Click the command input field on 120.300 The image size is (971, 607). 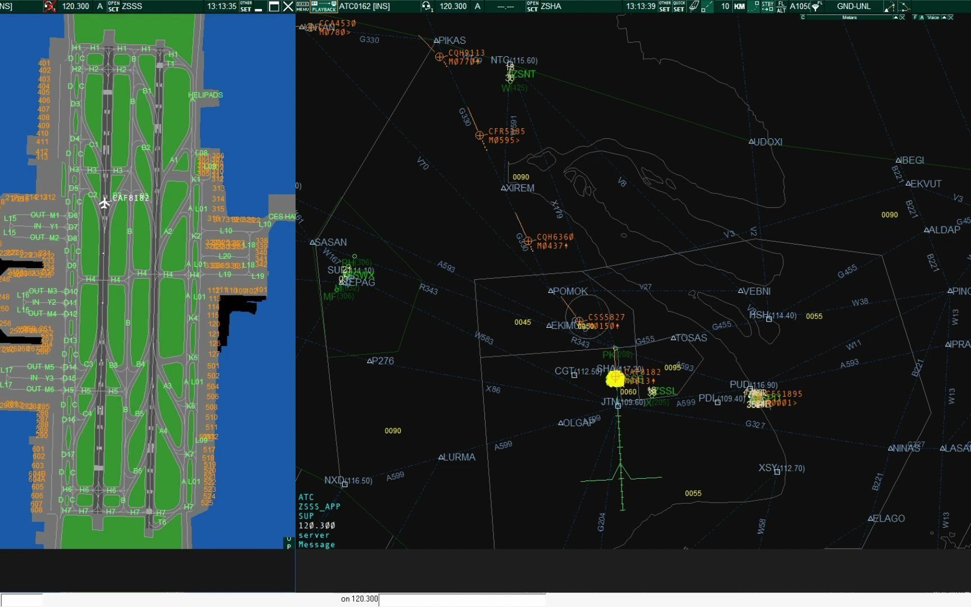462,599
